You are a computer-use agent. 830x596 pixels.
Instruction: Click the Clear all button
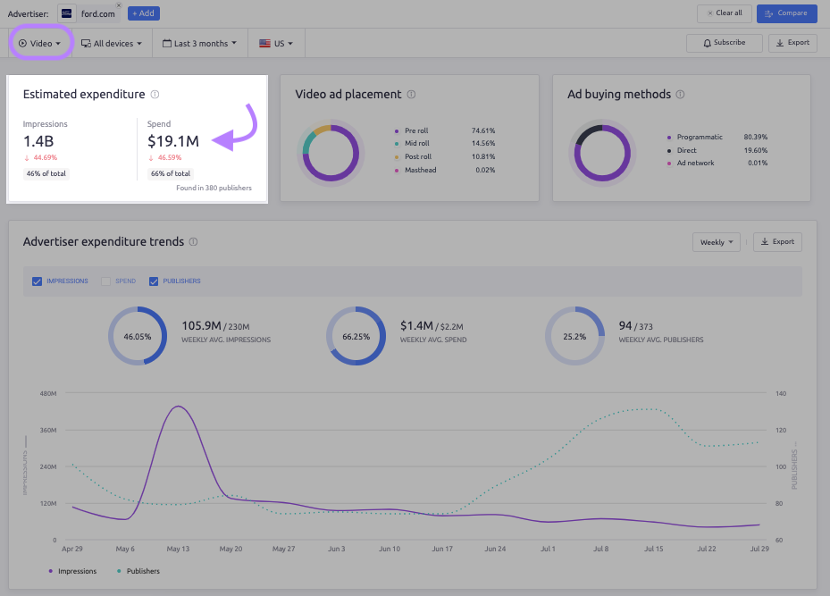click(x=723, y=13)
